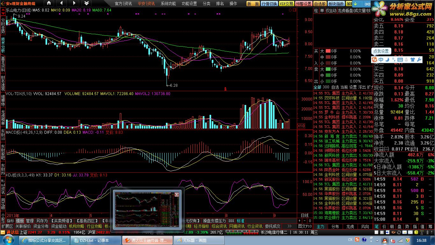Screen dimensions: 435x245
Task: Select the 龙虎 tab in bottom right panel
Action: tap(350, 226)
